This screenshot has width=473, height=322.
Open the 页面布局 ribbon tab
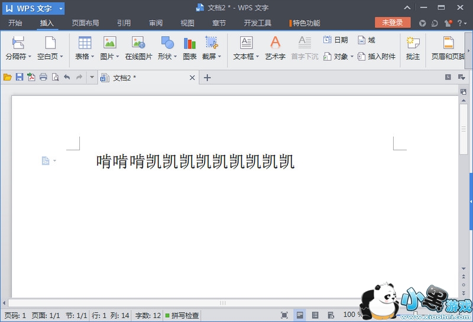click(85, 23)
